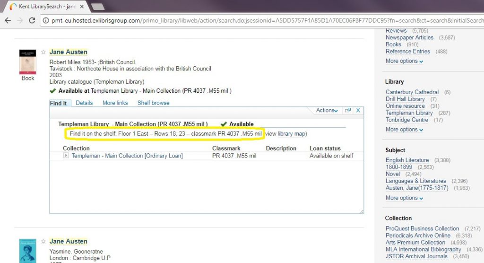Click the site info icon in the address bar
The width and height of the screenshot is (484, 263).
pyautogui.click(x=45, y=21)
